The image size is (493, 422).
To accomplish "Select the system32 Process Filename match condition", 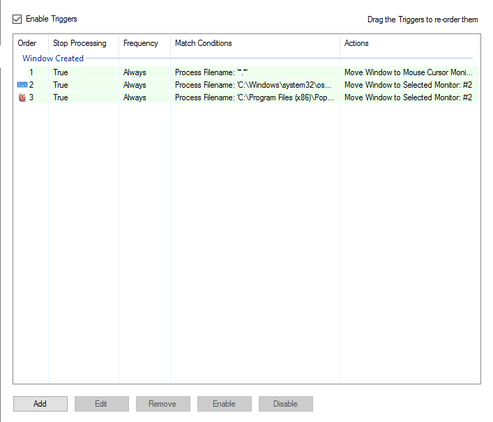I will [x=254, y=85].
